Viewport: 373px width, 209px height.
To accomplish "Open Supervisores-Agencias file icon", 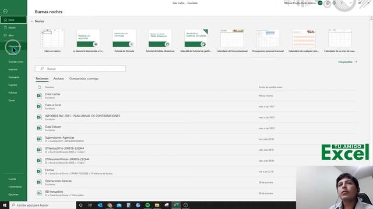I will (x=39, y=139).
